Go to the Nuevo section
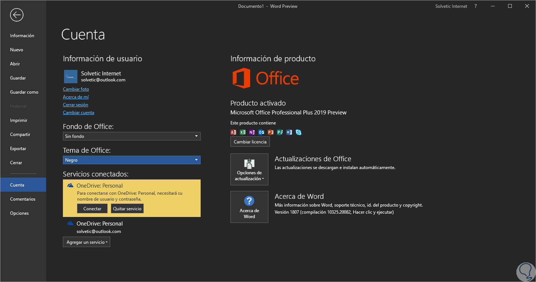The width and height of the screenshot is (536, 282). pos(23,50)
